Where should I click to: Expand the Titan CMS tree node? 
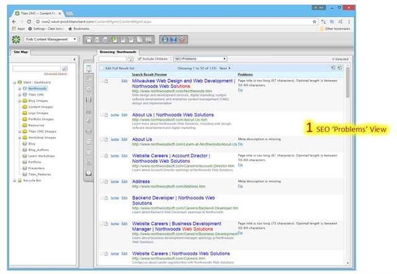tap(19, 94)
